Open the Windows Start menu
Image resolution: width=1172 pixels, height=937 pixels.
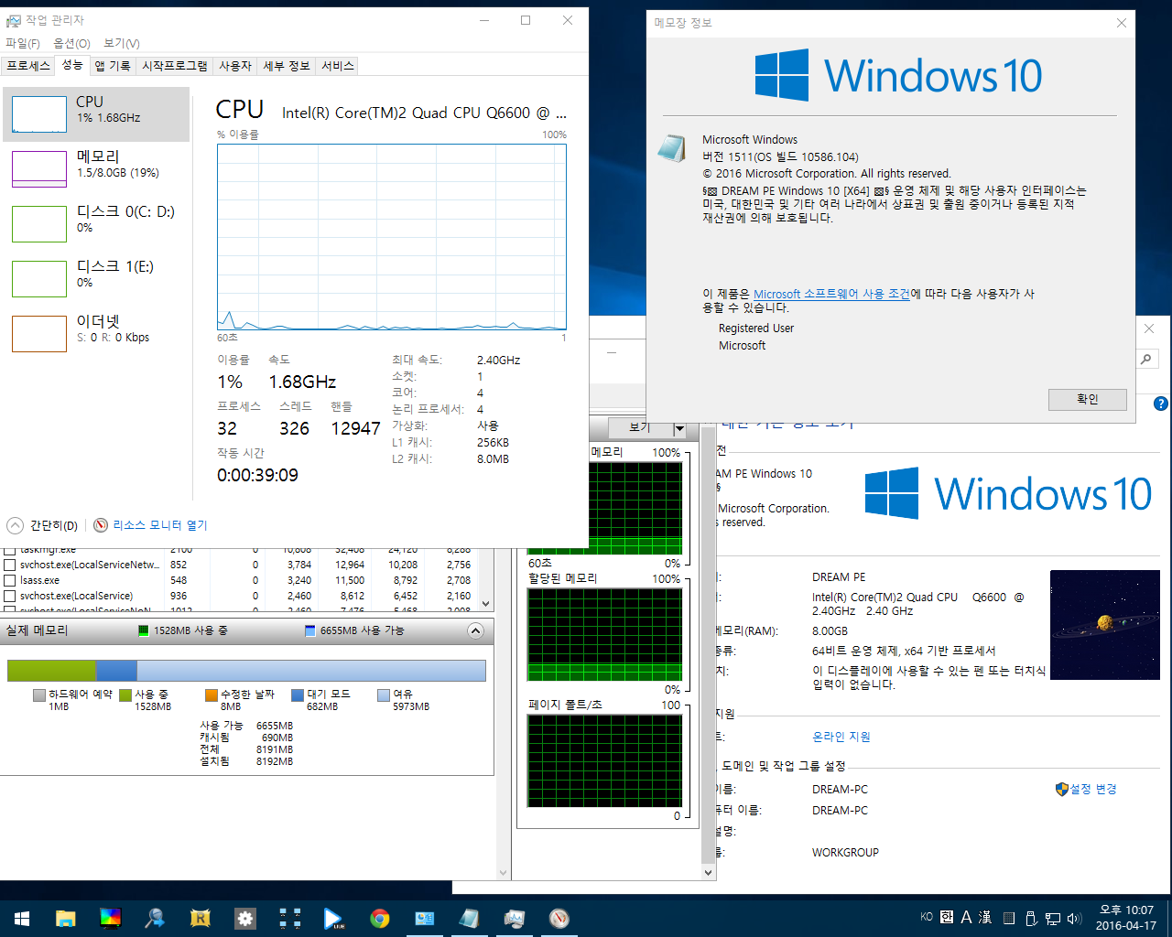point(22,918)
